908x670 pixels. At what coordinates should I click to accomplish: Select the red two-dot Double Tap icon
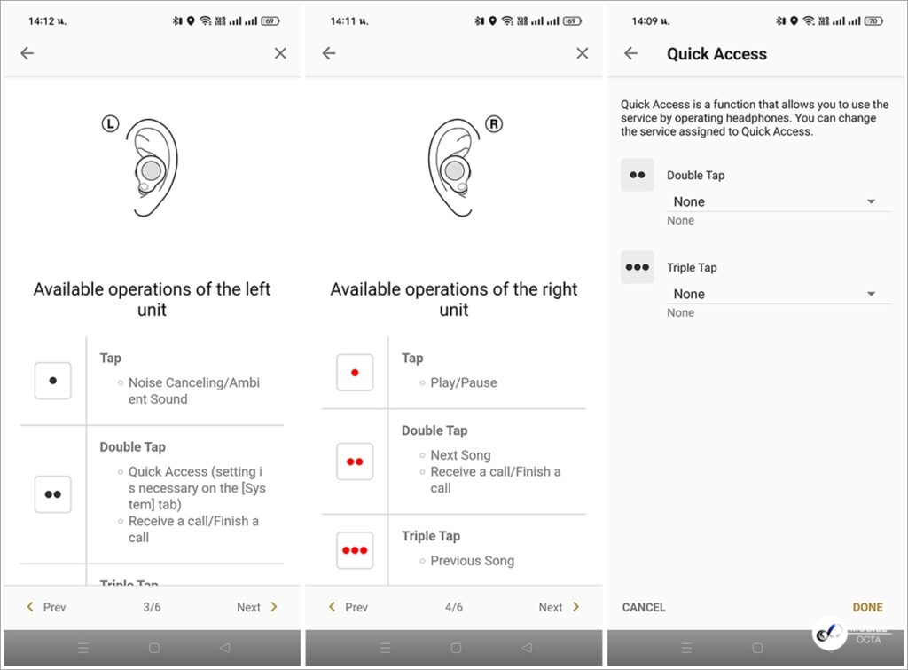tap(355, 461)
